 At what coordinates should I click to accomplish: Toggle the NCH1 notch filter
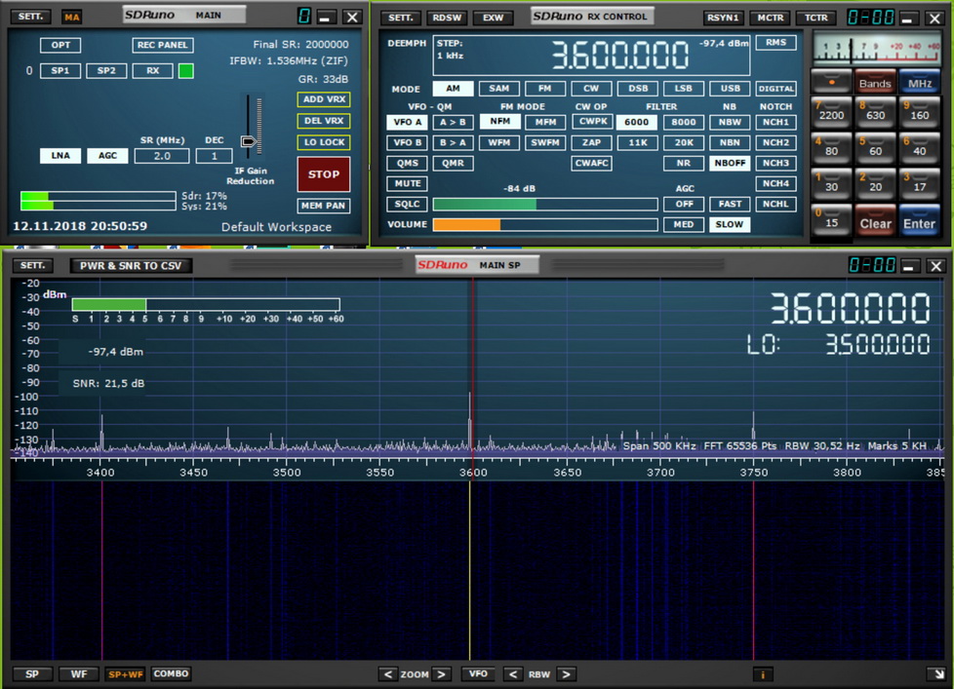pyautogui.click(x=775, y=122)
